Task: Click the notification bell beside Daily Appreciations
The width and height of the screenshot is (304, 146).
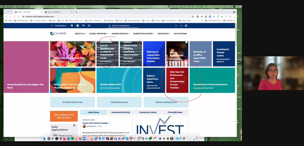Action: point(74,125)
